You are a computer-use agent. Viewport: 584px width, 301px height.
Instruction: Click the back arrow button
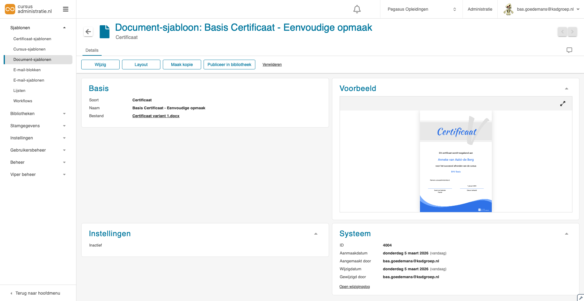pyautogui.click(x=88, y=32)
